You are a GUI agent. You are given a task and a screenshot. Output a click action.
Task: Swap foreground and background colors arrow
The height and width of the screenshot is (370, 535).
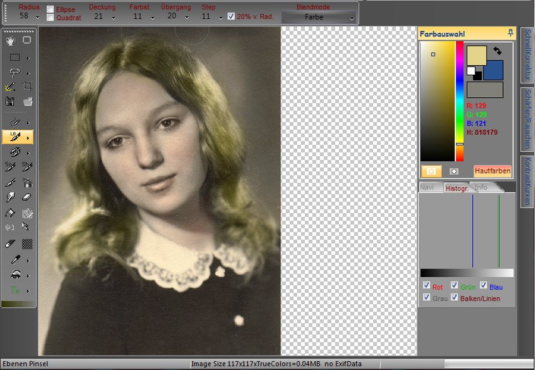pyautogui.click(x=497, y=51)
